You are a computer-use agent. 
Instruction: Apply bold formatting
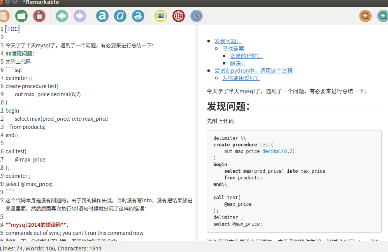(102, 16)
